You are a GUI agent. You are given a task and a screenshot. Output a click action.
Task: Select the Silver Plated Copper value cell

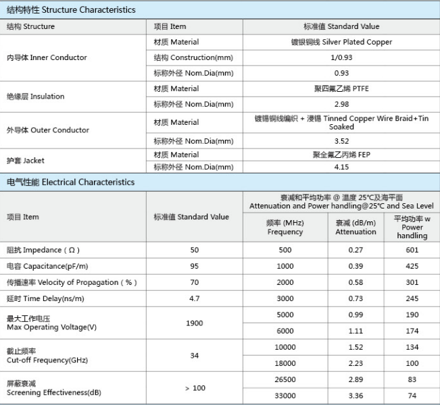(x=341, y=42)
